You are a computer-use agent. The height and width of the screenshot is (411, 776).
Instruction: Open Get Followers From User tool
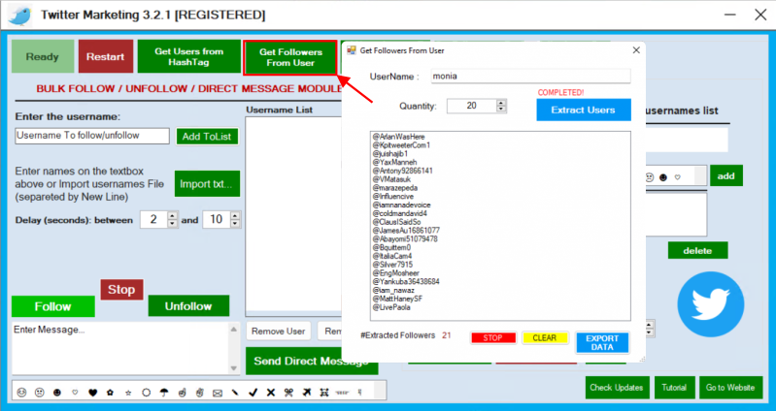289,56
